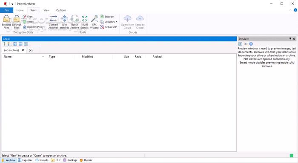
Task: Click the Size column header
Action: [126, 57]
